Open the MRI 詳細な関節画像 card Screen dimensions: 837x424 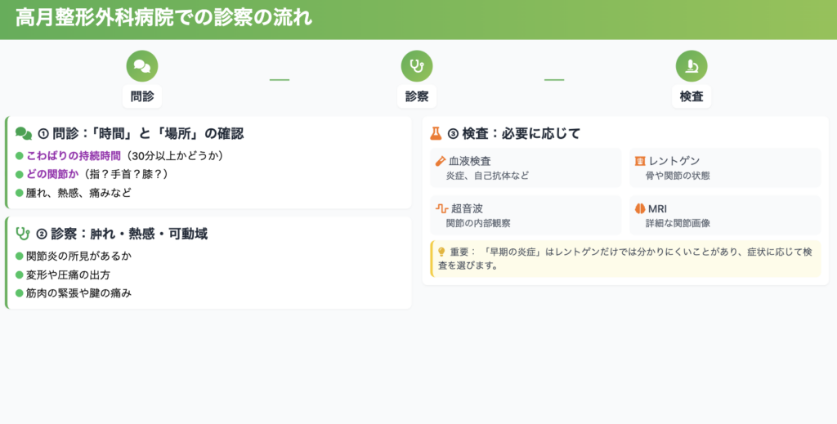coord(725,215)
